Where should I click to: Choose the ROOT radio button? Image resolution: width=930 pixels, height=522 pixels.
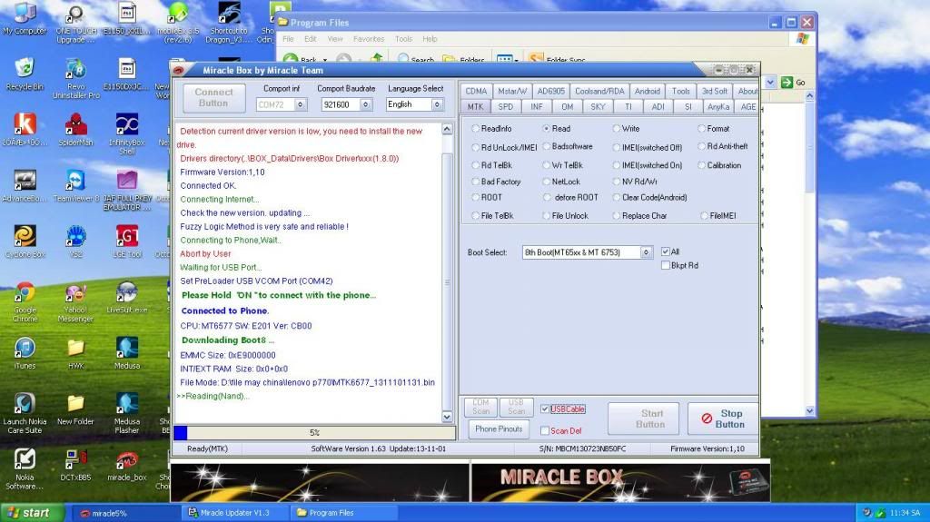(x=475, y=197)
